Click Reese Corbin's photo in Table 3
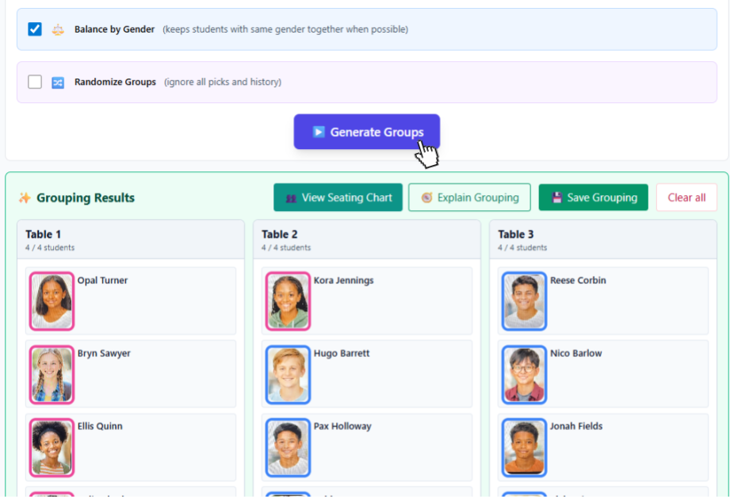 [x=524, y=301]
